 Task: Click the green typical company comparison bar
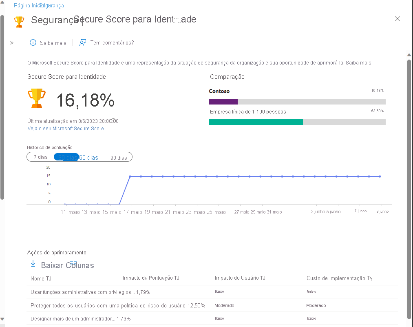click(256, 122)
